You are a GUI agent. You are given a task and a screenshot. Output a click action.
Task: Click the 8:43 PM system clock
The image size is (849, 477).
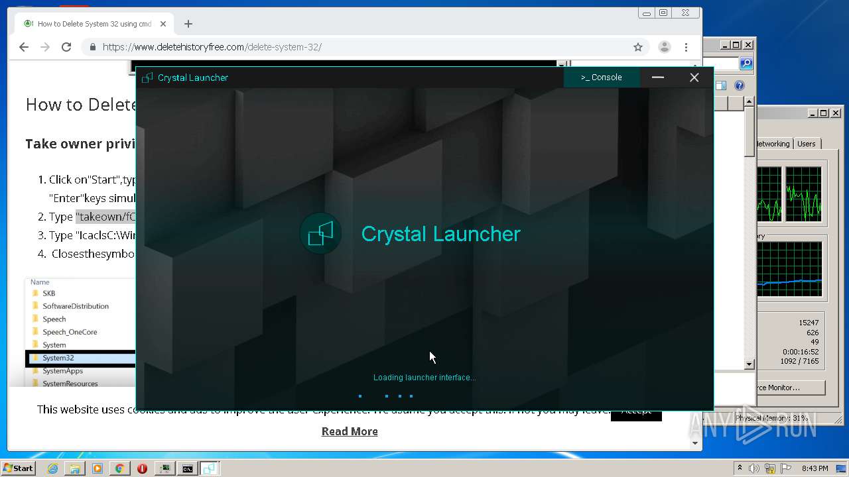click(815, 468)
